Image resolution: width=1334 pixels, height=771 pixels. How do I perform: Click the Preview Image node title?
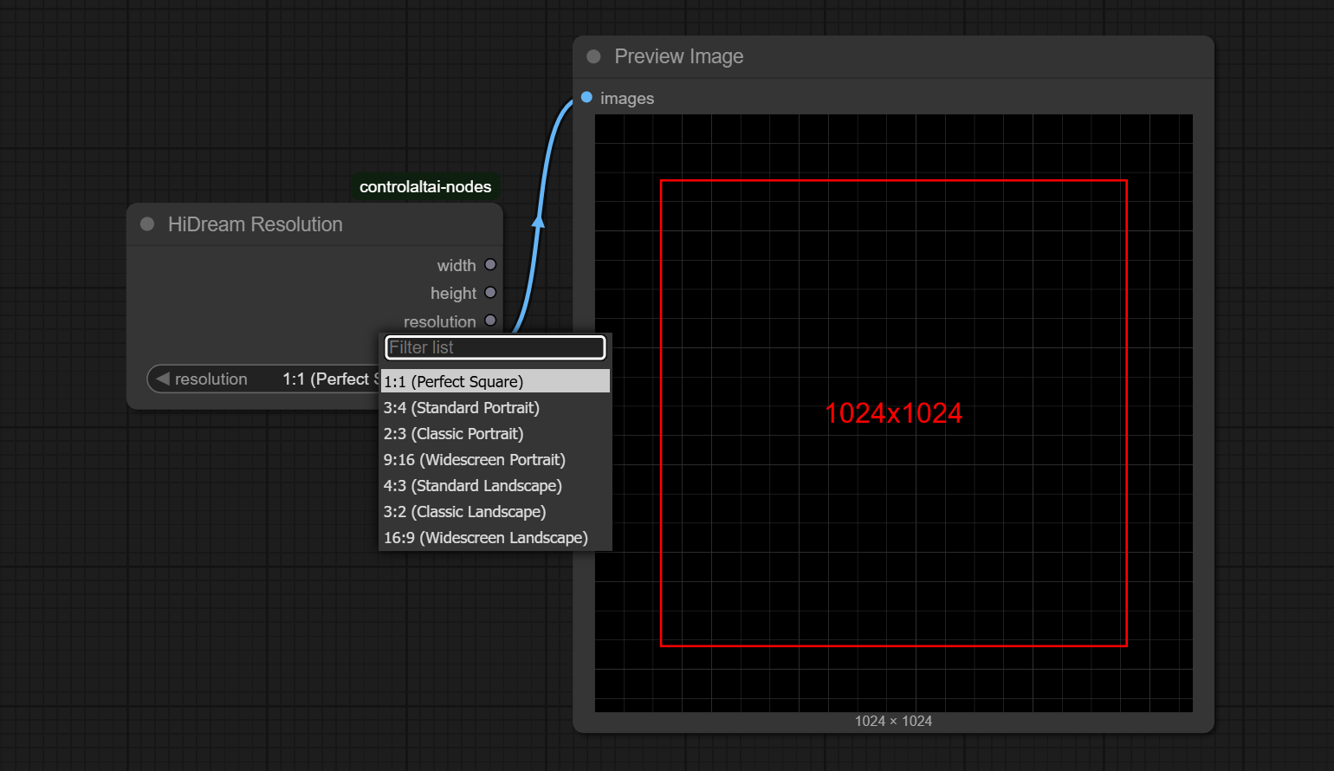click(x=679, y=56)
